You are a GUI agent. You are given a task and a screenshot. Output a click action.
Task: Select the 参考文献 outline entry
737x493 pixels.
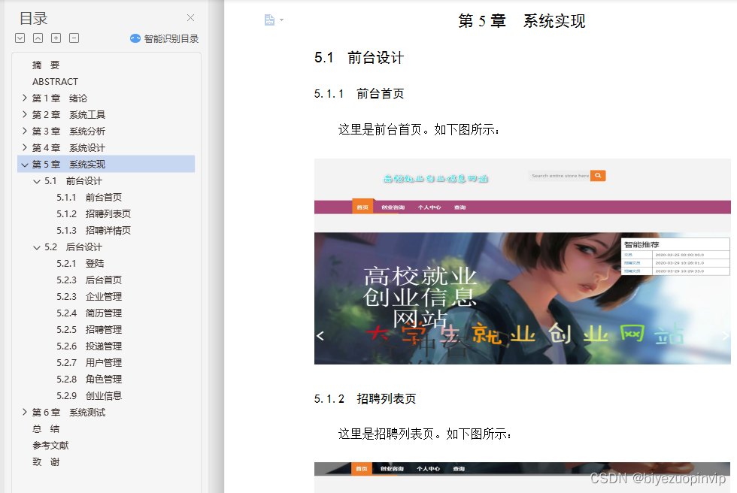51,445
